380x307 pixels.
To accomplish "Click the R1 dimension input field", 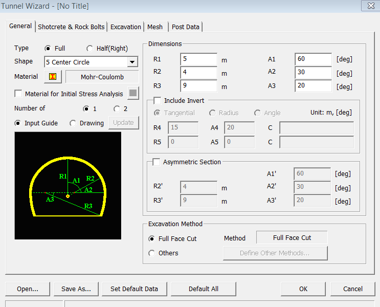I will (x=198, y=59).
